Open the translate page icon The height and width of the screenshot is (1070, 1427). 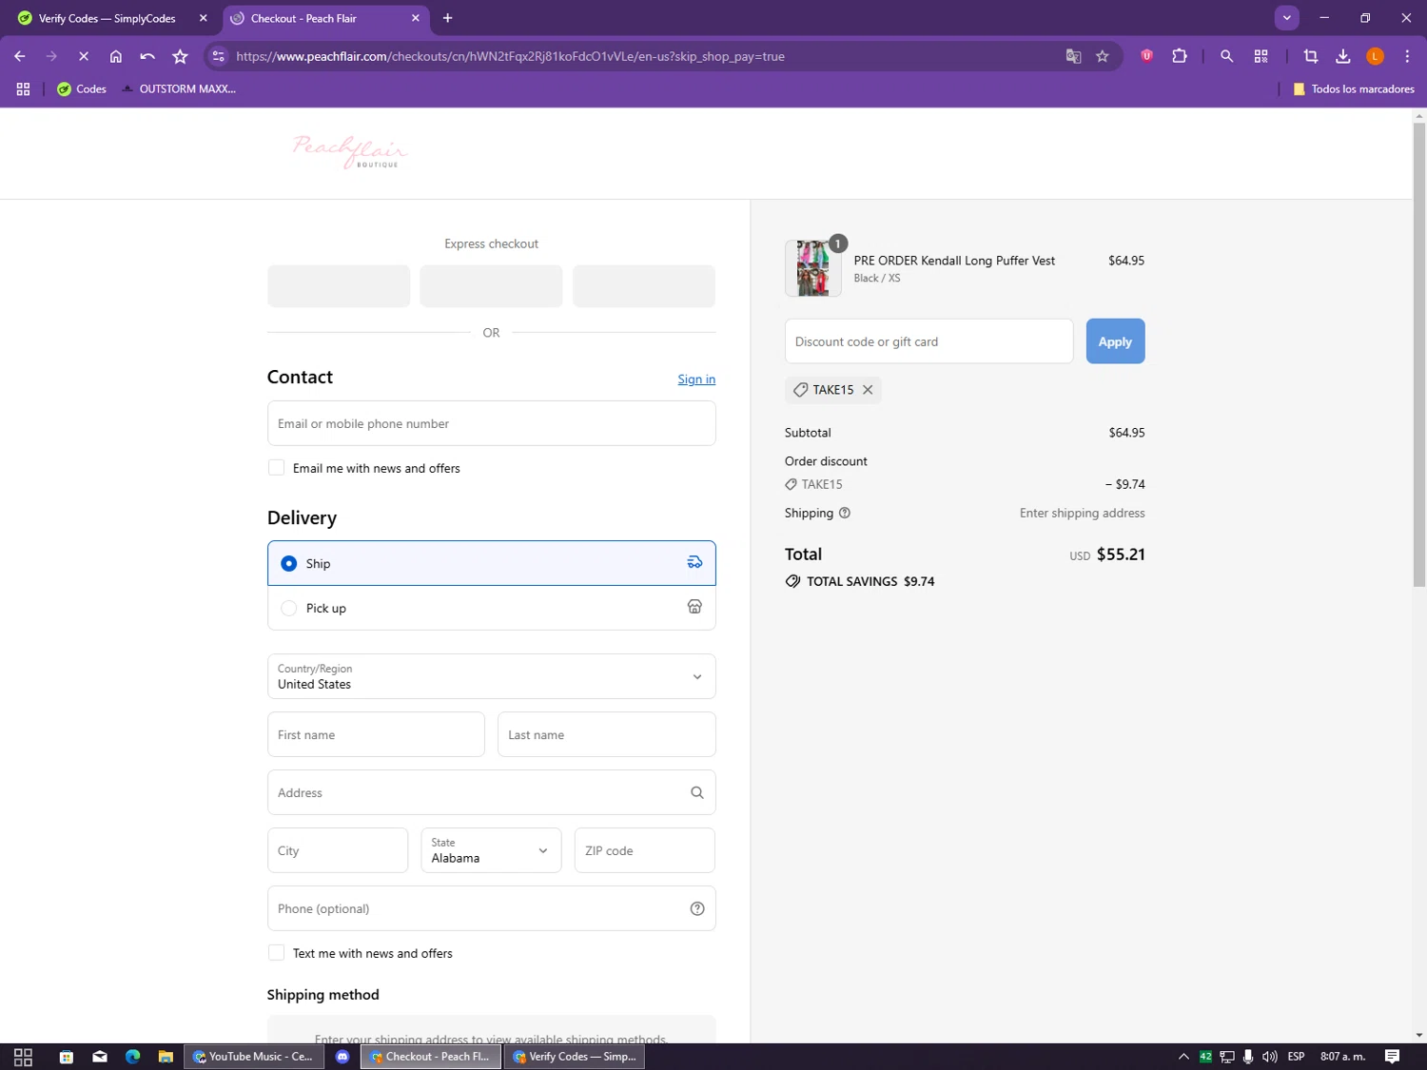pyautogui.click(x=1073, y=56)
